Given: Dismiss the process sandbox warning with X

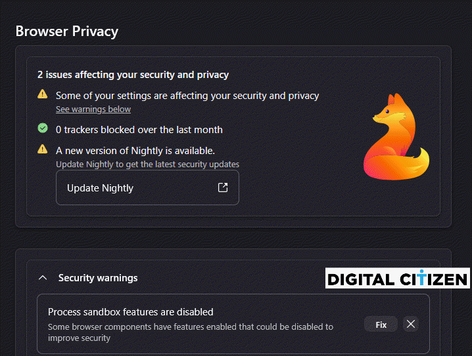Looking at the screenshot, I should pos(411,324).
